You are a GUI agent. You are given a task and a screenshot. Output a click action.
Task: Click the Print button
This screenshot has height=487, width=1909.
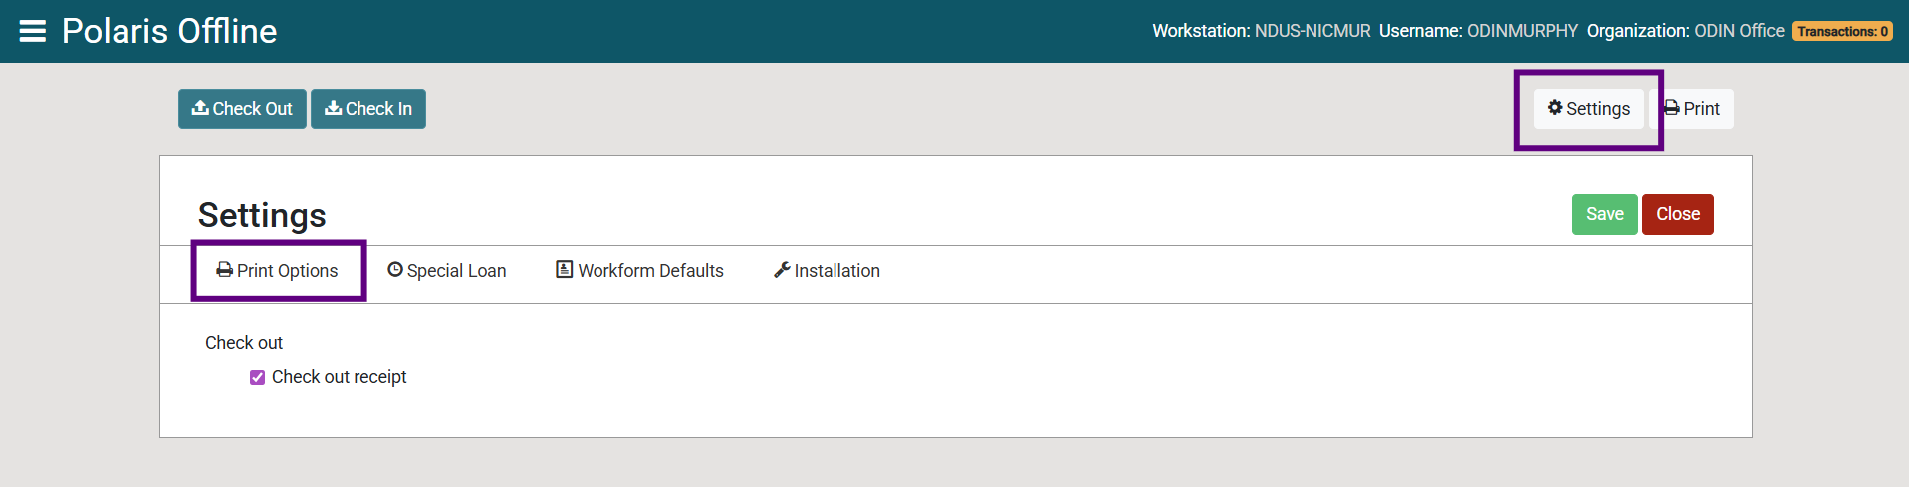coord(1692,109)
